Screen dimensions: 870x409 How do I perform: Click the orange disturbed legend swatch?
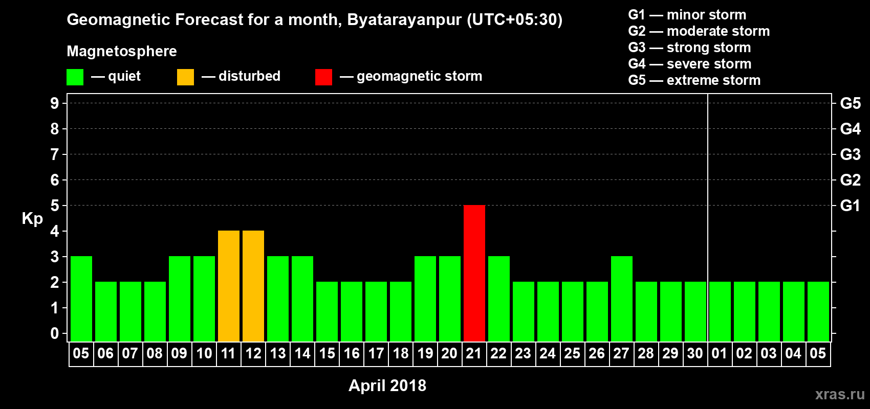[185, 77]
